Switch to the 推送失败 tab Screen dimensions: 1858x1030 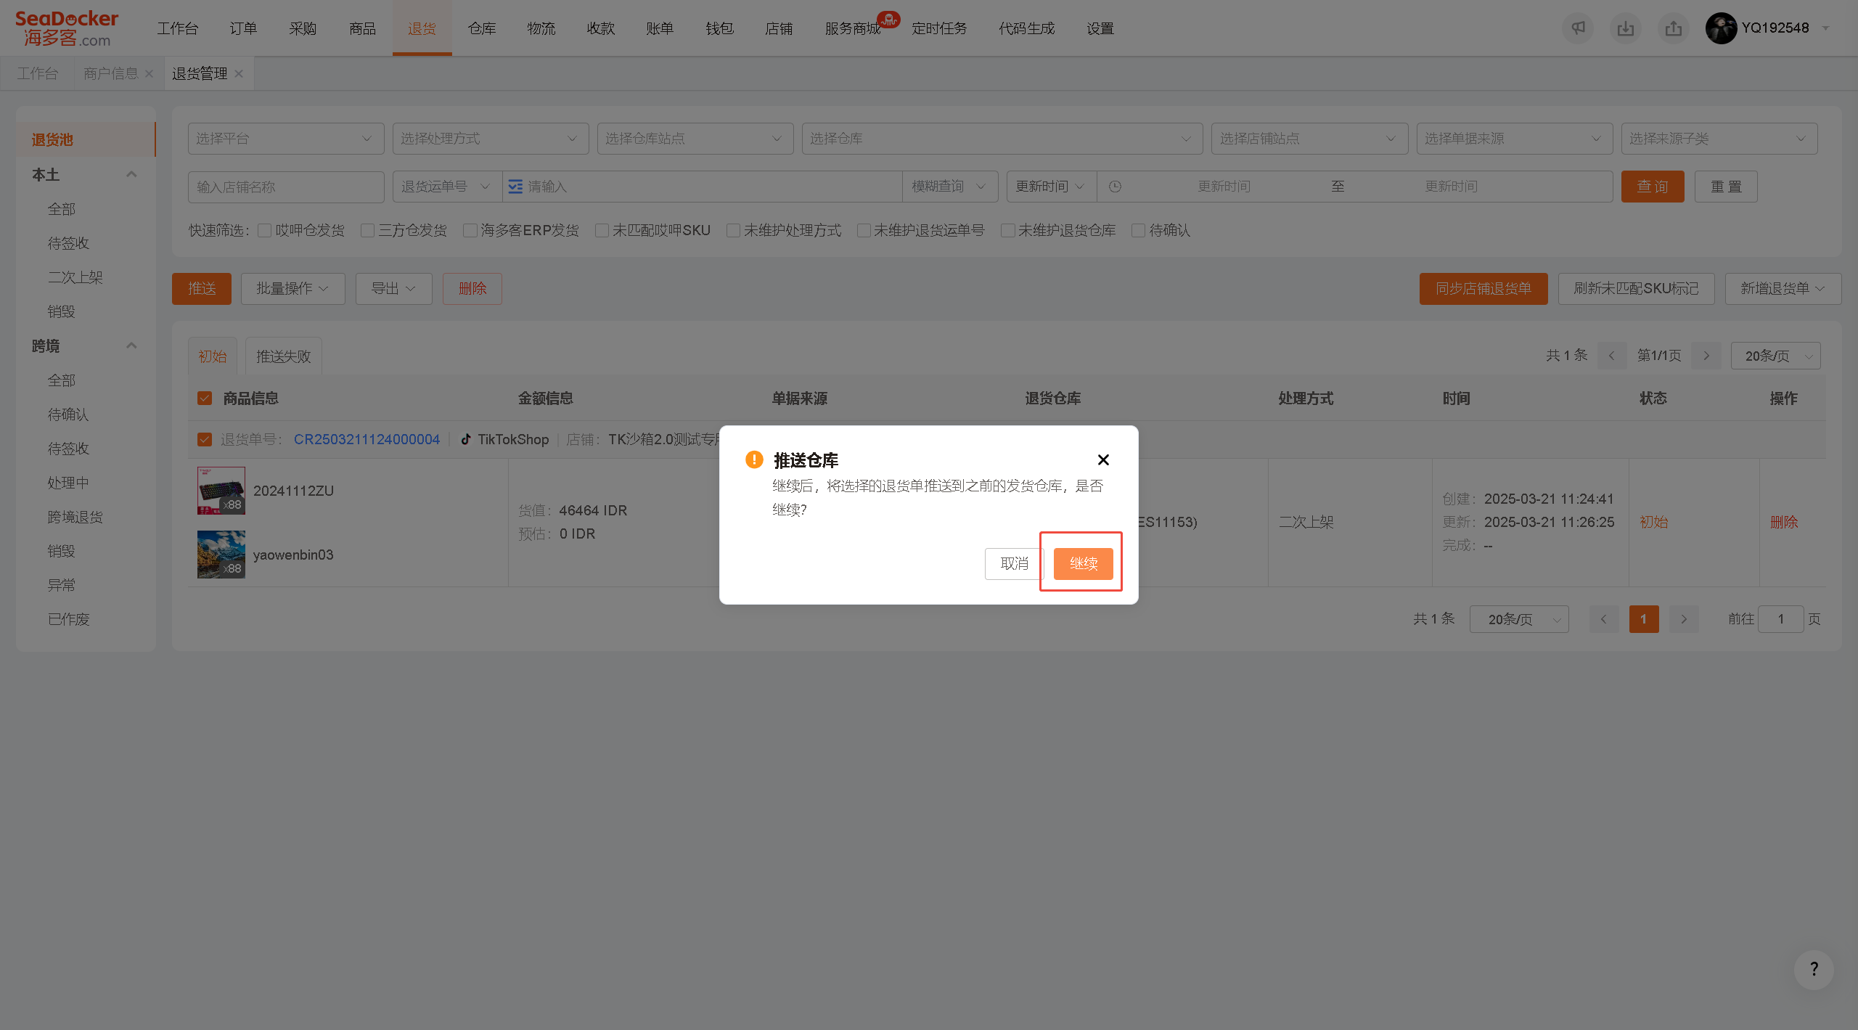tap(283, 356)
